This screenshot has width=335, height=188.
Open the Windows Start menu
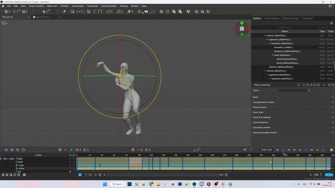click(x=105, y=184)
